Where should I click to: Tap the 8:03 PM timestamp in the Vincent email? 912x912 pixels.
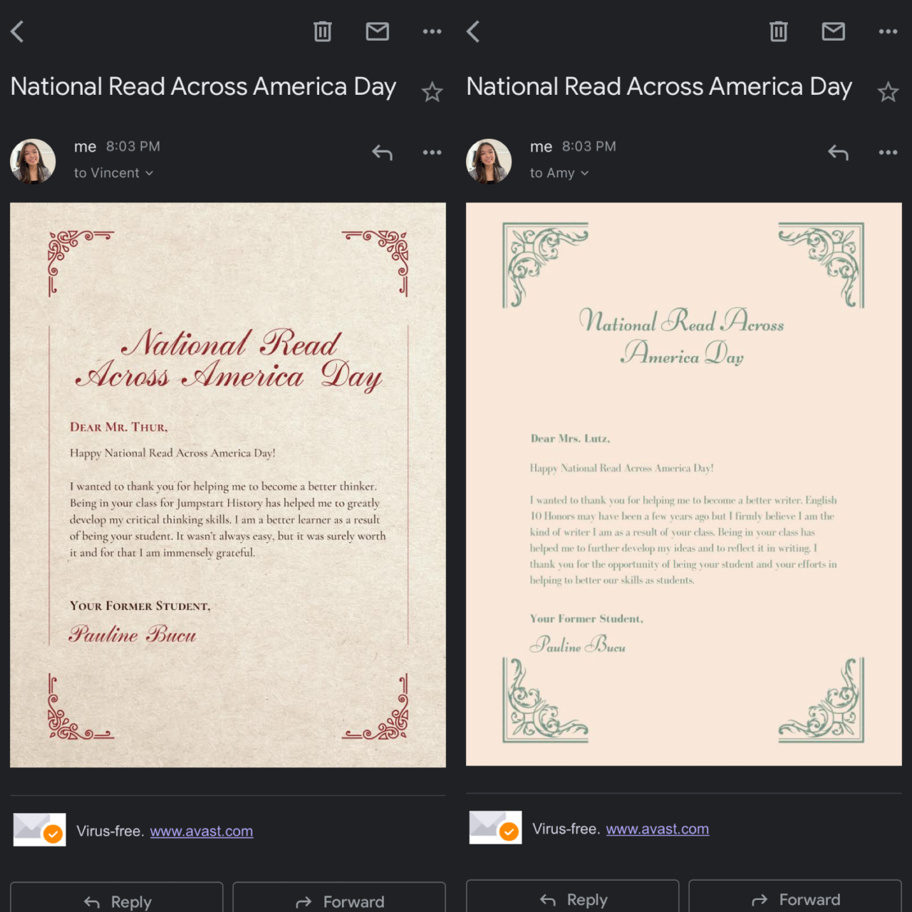coord(133,147)
